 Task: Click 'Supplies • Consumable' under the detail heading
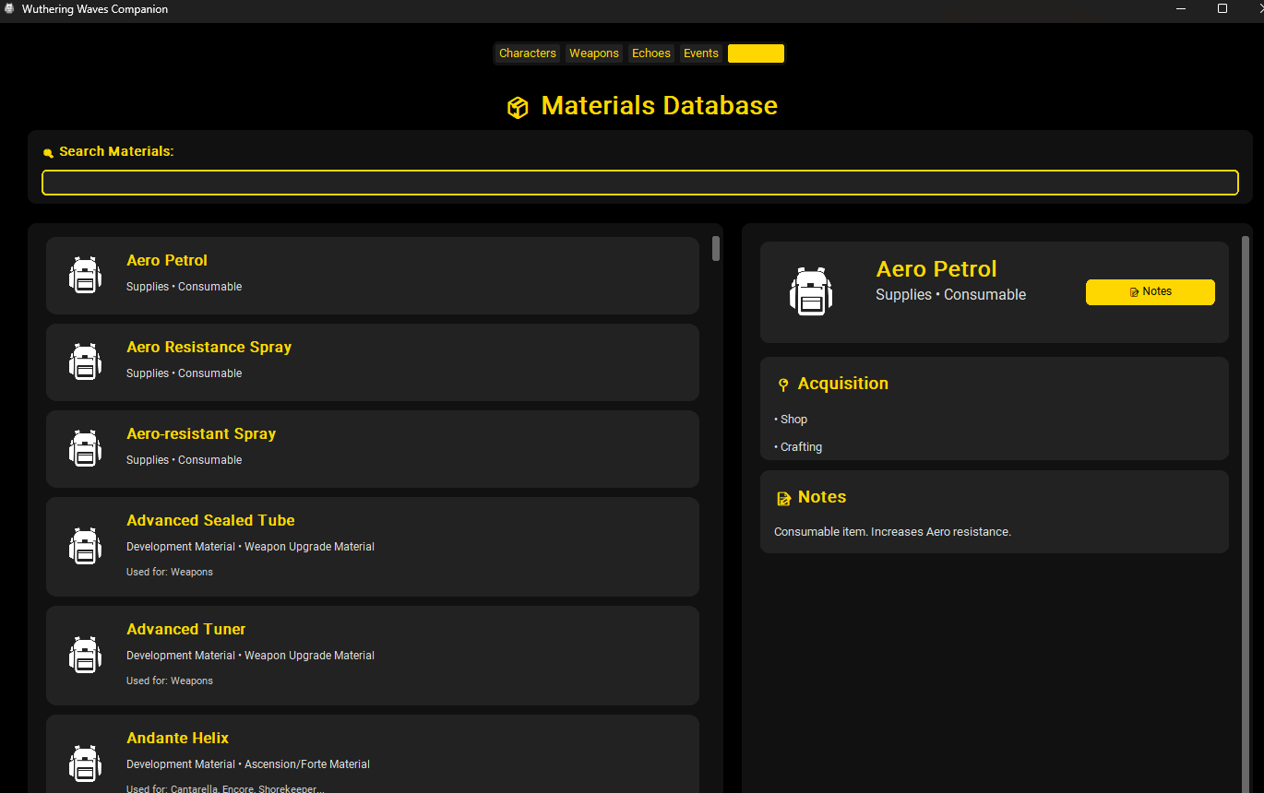[x=951, y=295]
